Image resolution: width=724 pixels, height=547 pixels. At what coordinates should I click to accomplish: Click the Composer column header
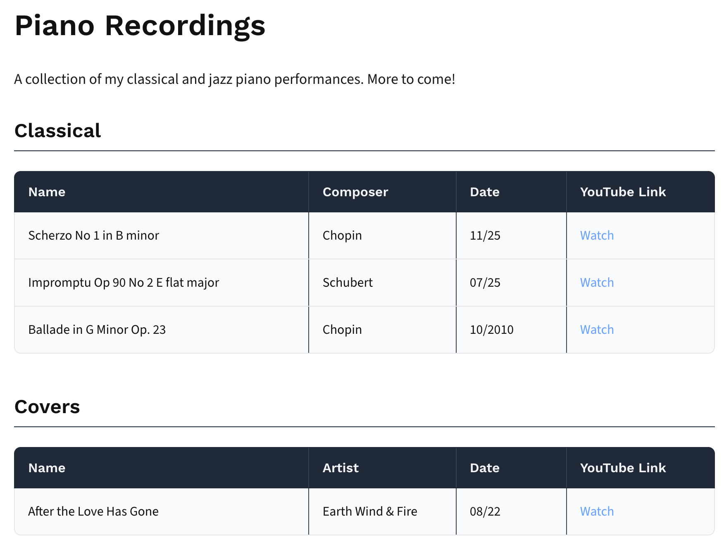(355, 192)
